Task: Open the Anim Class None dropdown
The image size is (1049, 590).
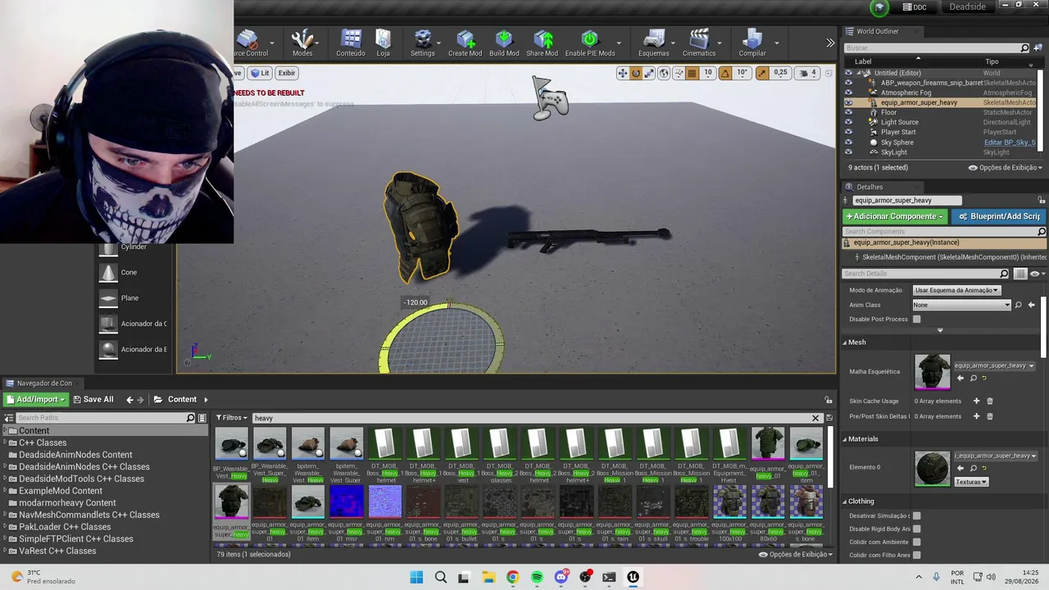Action: [962, 305]
